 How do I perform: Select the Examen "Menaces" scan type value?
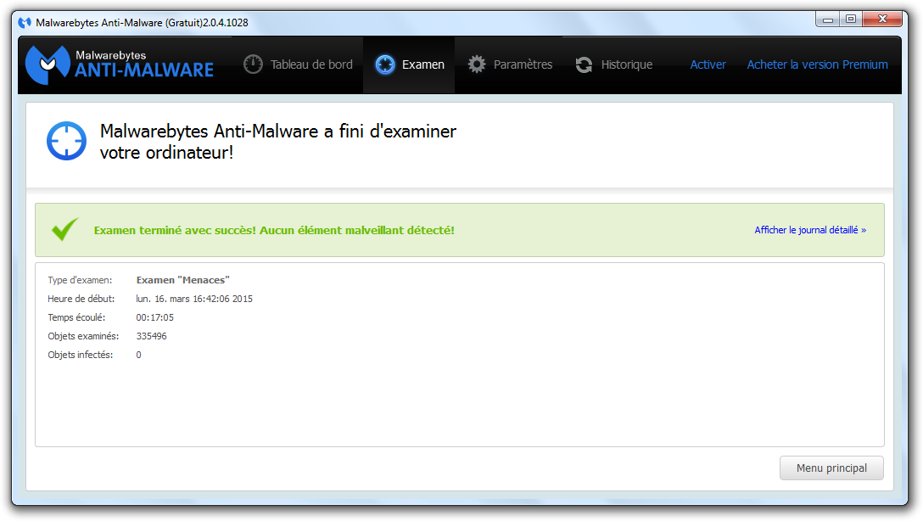tap(183, 280)
